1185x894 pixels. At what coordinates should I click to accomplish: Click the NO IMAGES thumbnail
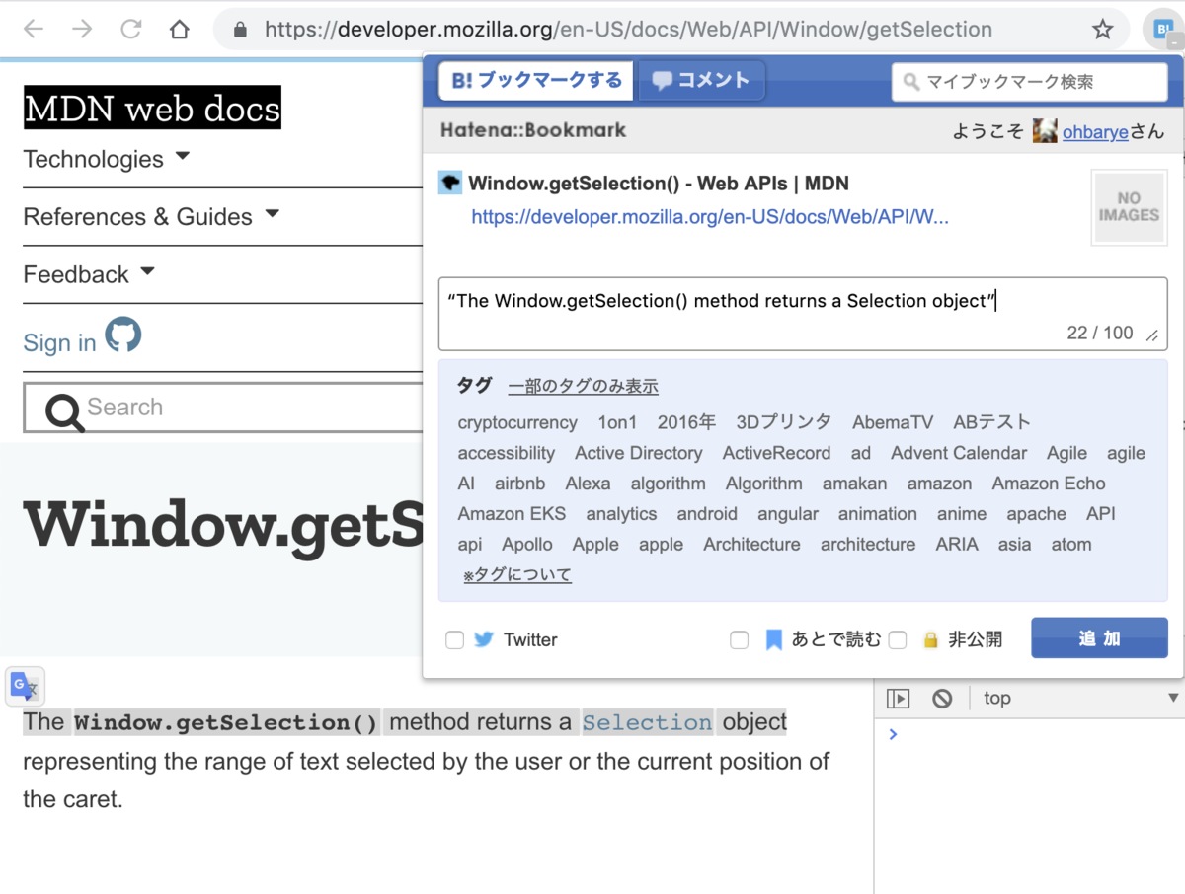tap(1129, 207)
